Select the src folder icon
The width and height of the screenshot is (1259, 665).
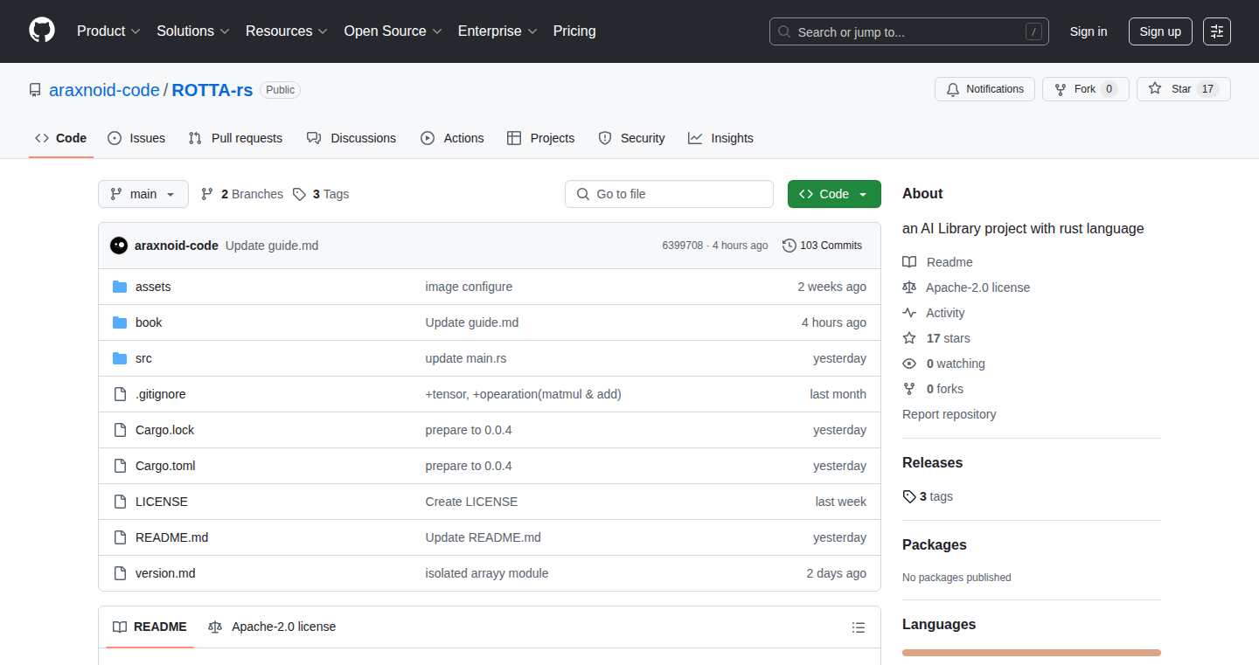point(120,358)
